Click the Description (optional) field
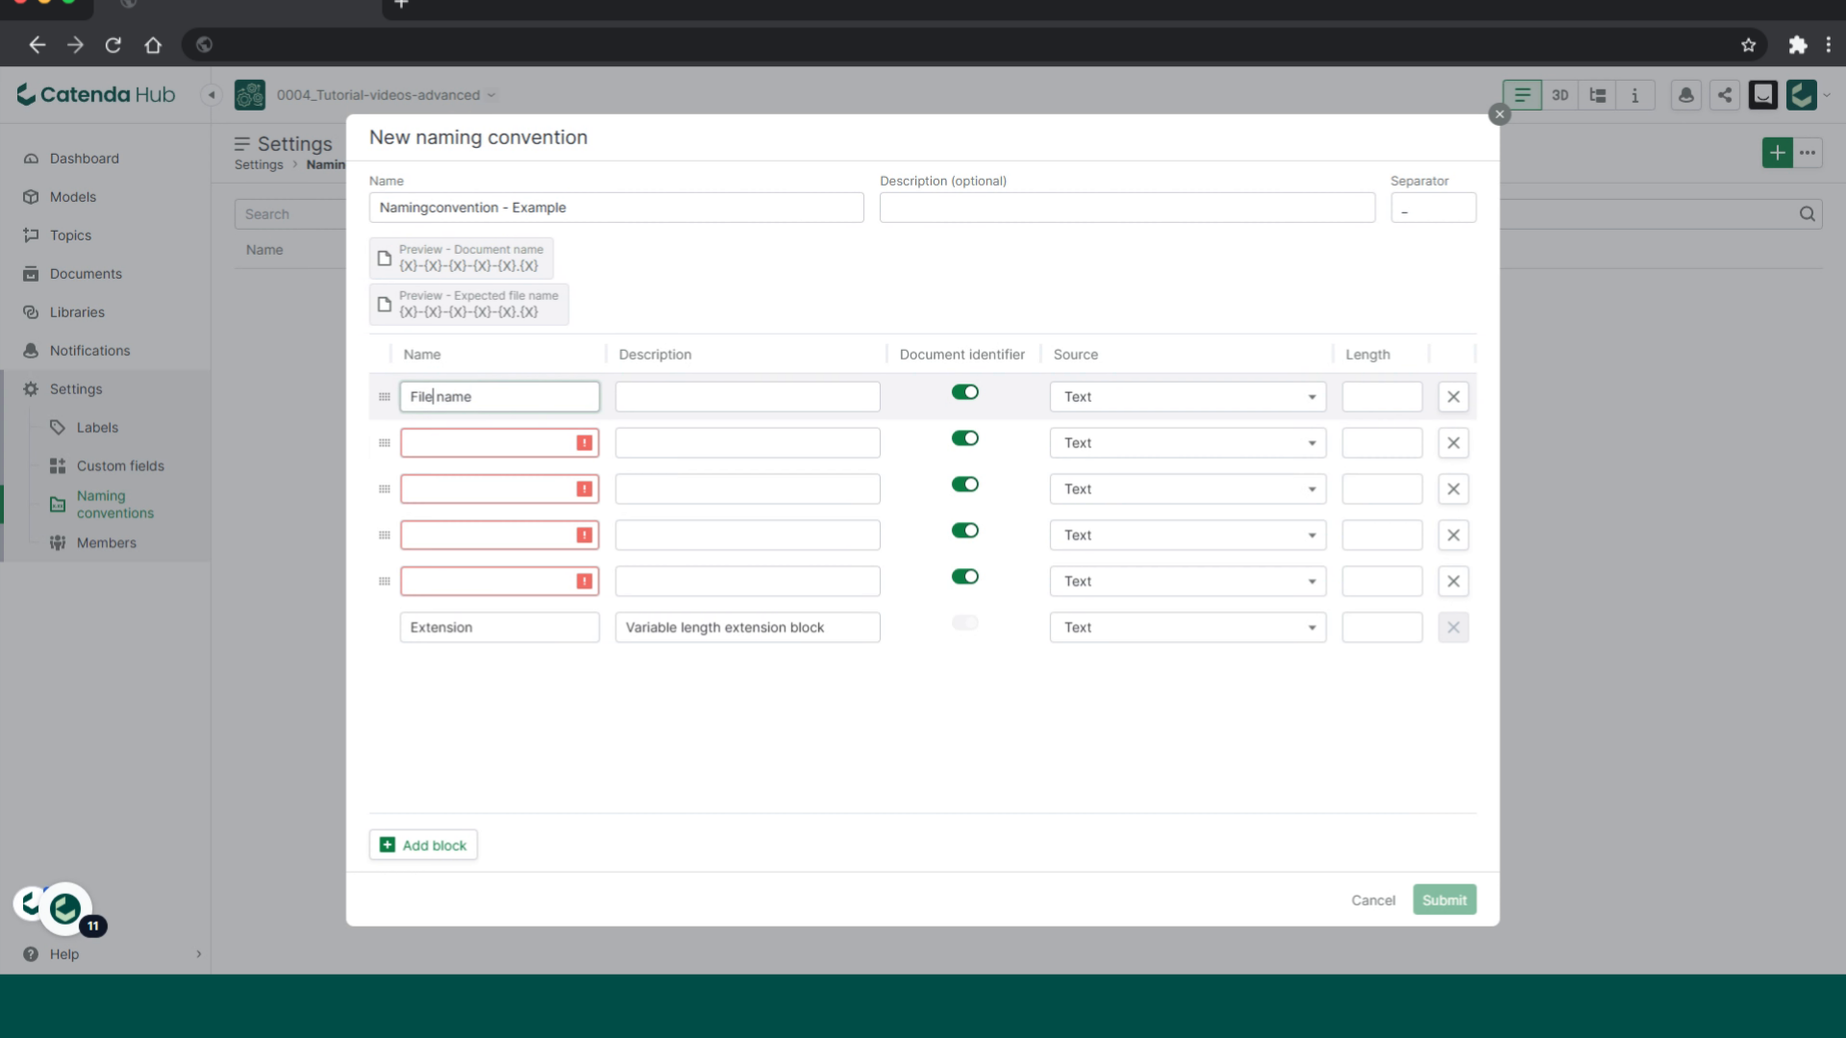1846x1038 pixels. coord(1127,208)
